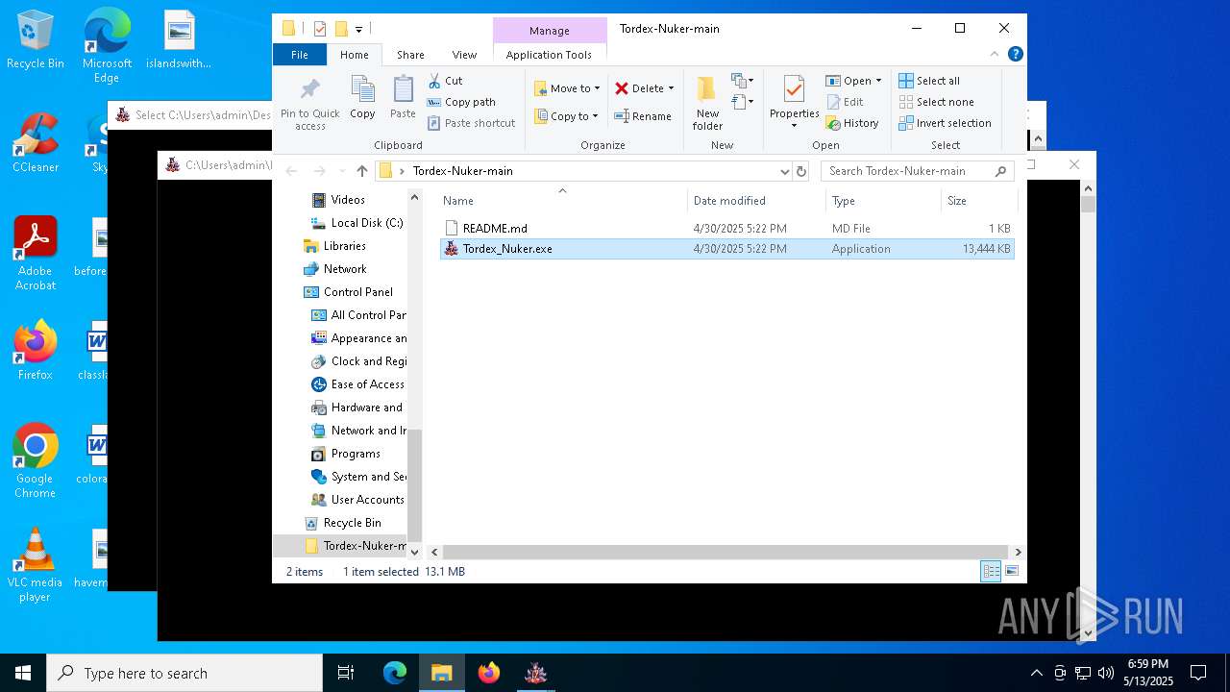
Task: Click the horizontal scrollbar in file list
Action: pyautogui.click(x=724, y=553)
